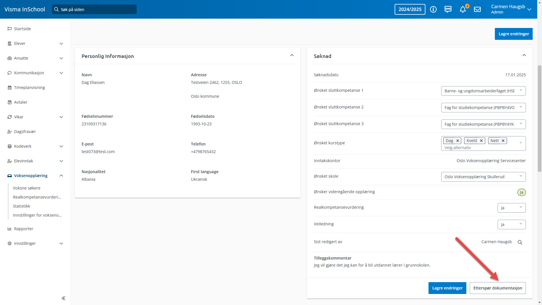The height and width of the screenshot is (305, 542).
Task: Open Statistikk submenu item
Action: coord(21,206)
